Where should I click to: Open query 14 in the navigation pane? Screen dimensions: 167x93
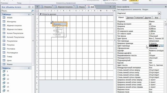8,83
